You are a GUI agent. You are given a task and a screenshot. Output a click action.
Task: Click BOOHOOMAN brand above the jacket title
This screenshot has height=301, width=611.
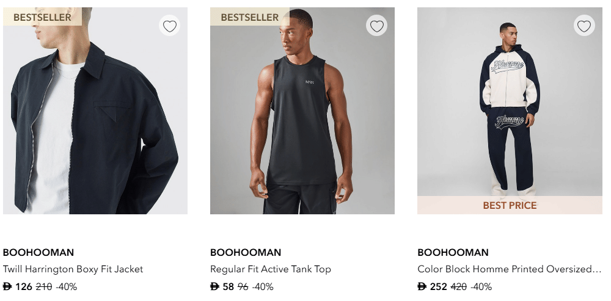click(38, 253)
